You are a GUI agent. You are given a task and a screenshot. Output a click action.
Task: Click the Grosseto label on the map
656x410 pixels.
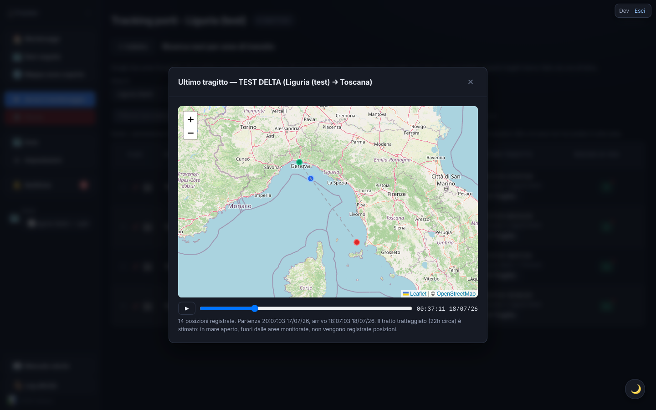coord(391,252)
